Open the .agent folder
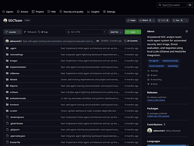 [13, 48]
